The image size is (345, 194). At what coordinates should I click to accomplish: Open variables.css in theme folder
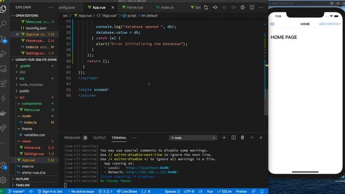34,135
